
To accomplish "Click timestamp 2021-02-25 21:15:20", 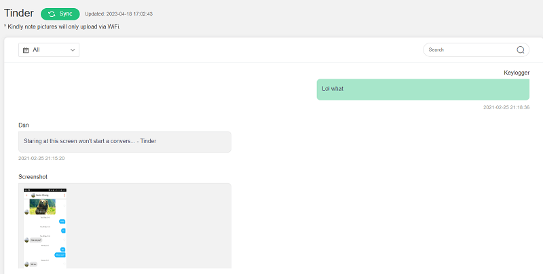I will click(41, 159).
